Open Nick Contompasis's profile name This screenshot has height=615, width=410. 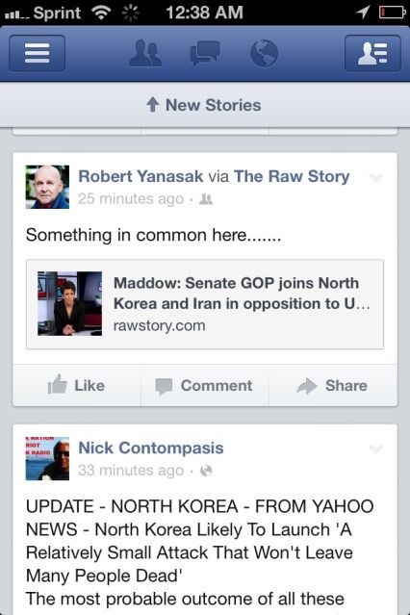(x=151, y=448)
